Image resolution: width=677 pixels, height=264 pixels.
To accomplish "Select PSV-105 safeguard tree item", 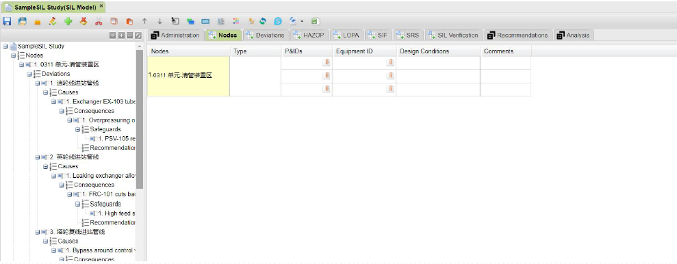I will tap(117, 138).
